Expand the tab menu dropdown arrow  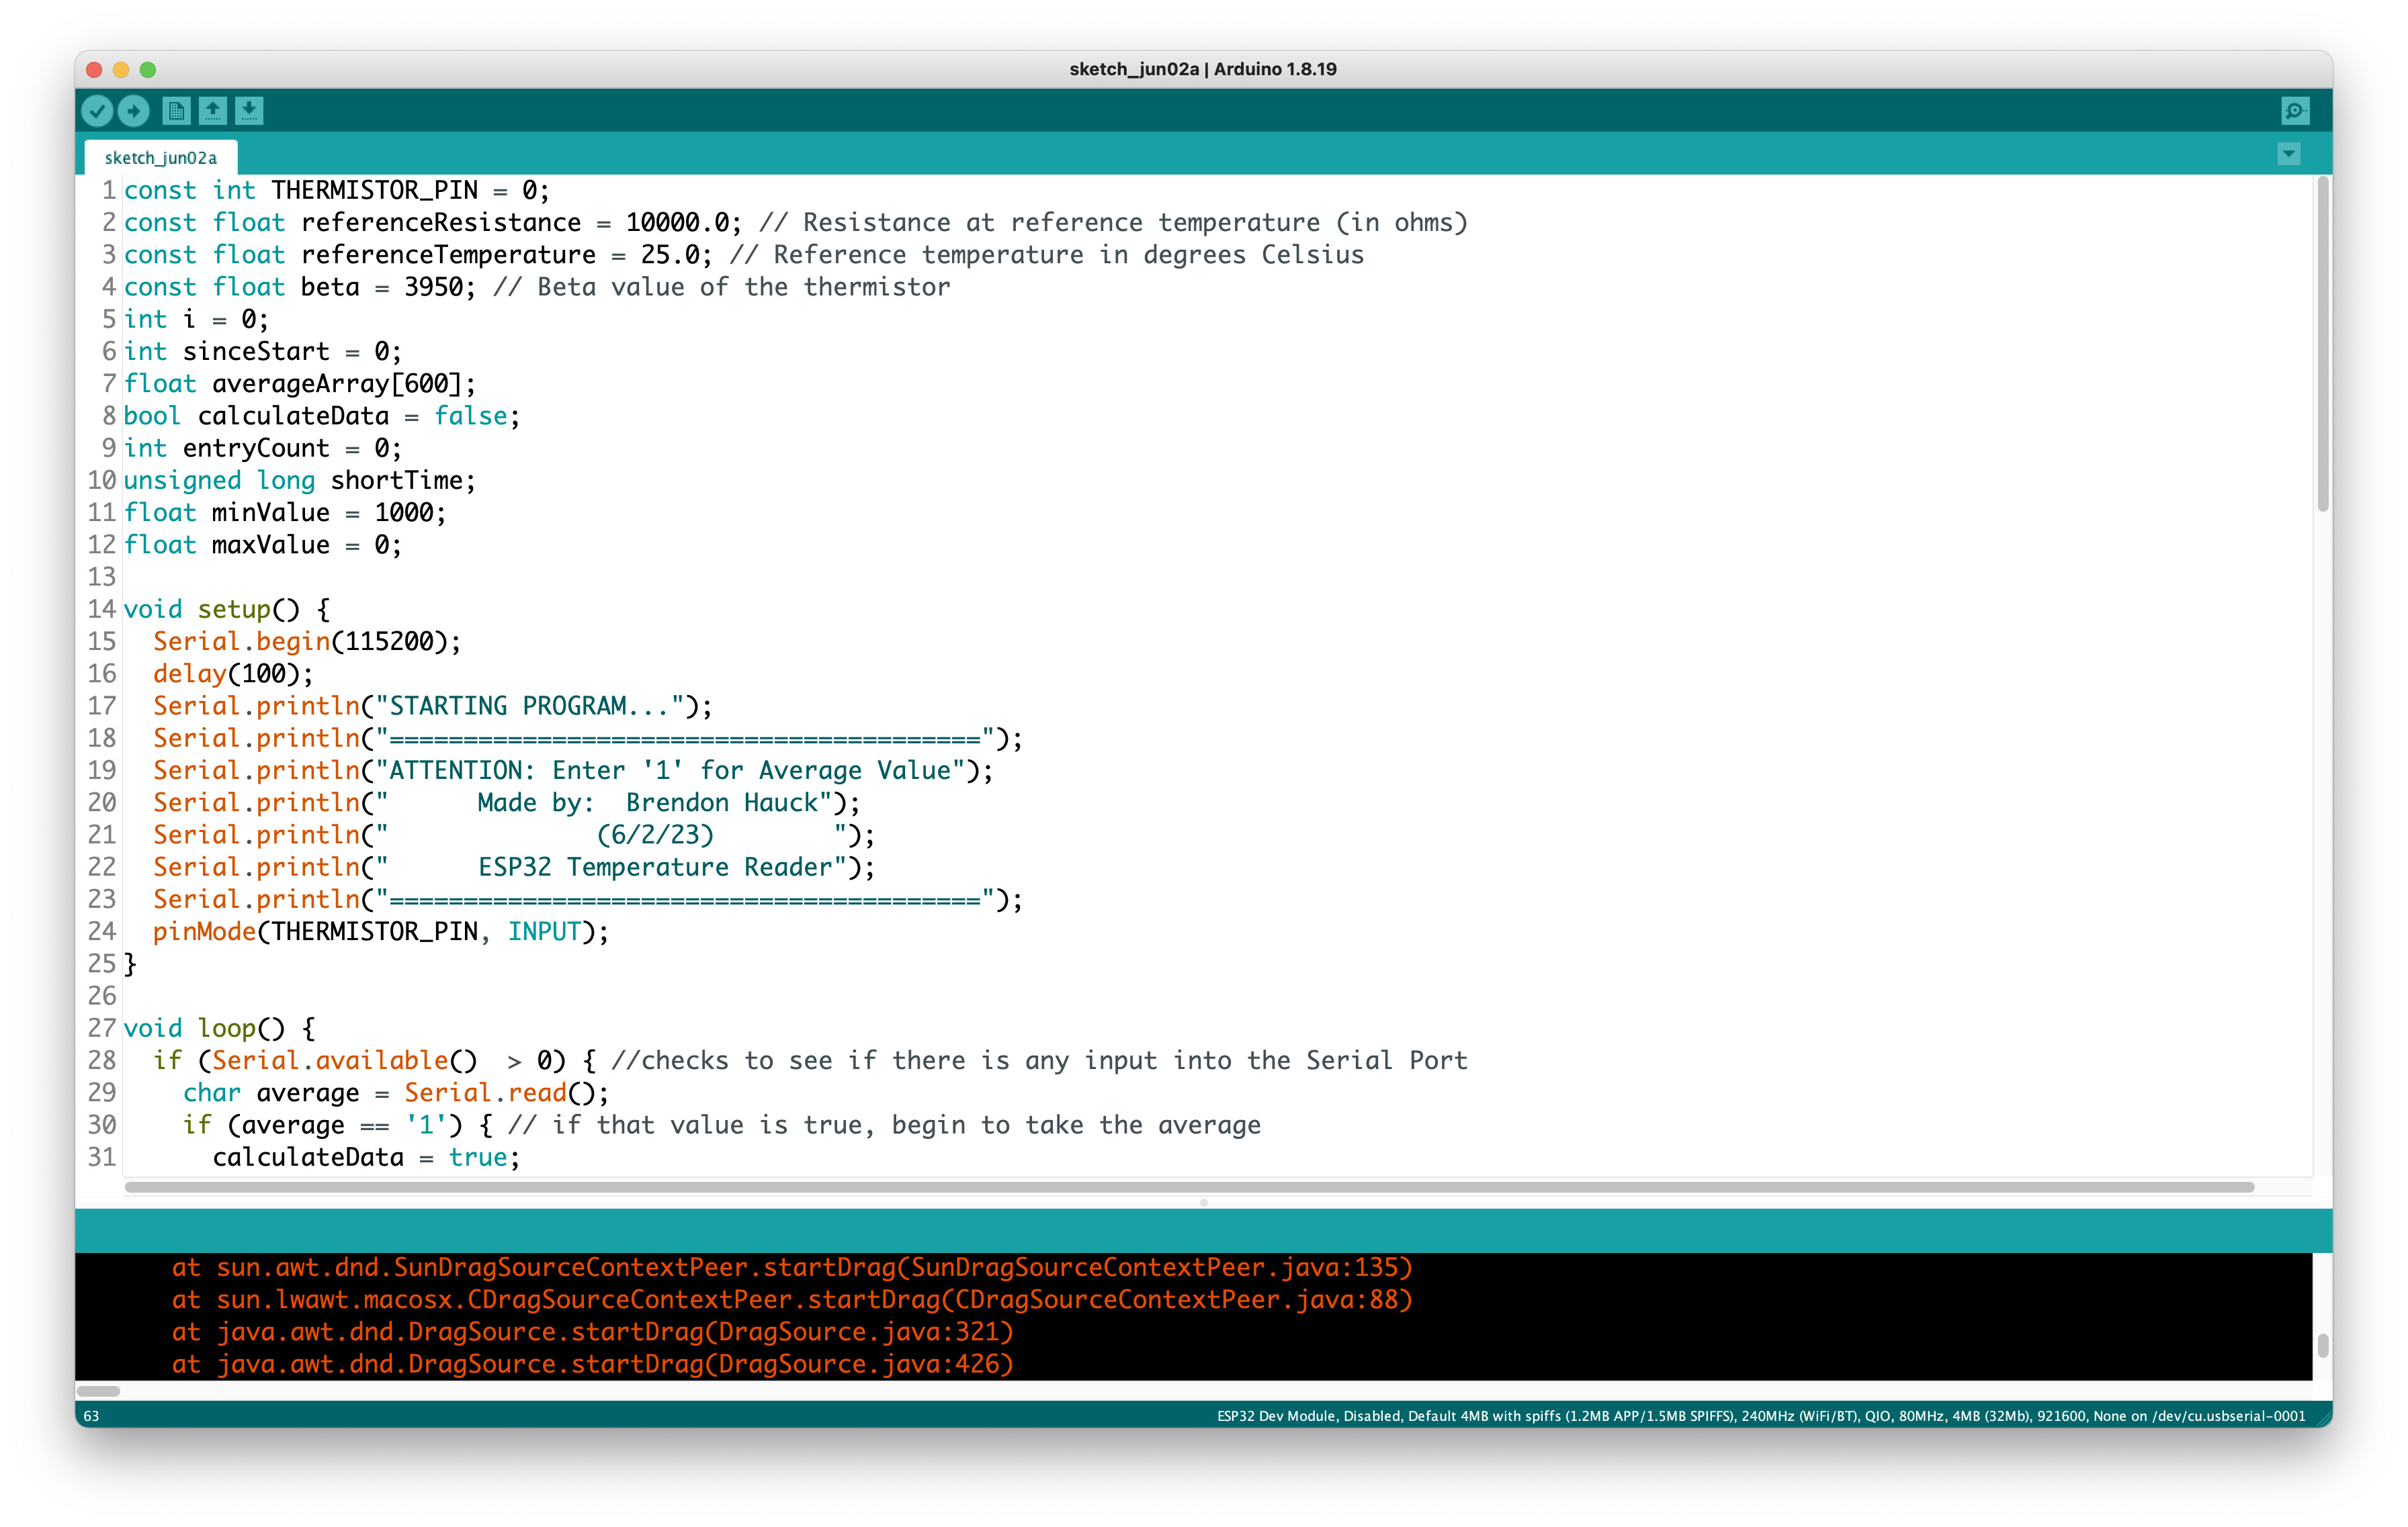(x=2288, y=154)
